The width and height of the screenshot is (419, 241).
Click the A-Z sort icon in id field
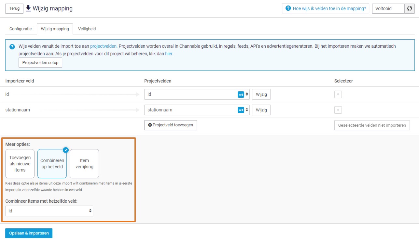(241, 95)
